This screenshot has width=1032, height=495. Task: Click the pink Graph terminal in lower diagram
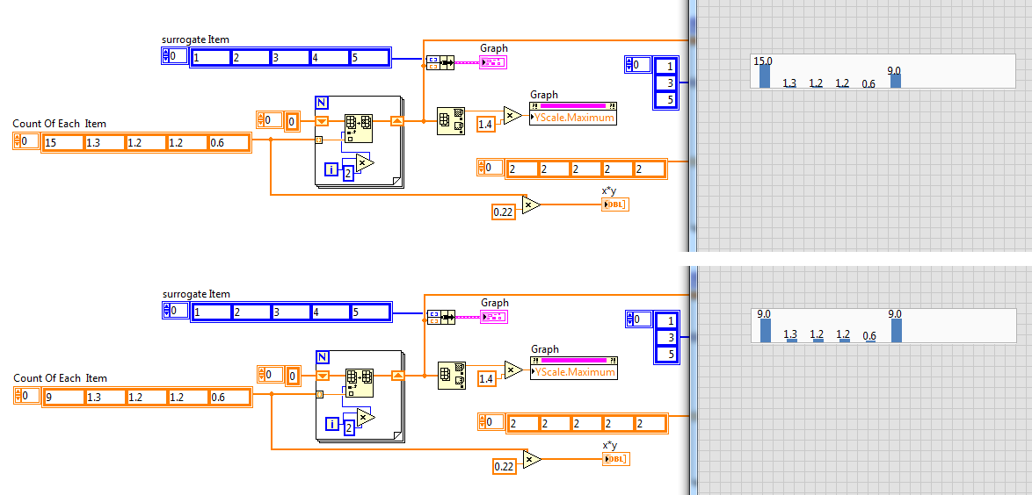coord(494,317)
